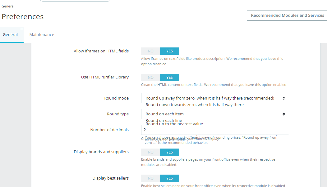The height and width of the screenshot is (187, 327).
Task: Set Use HTMLPurifier Library to YES
Action: [169, 78]
